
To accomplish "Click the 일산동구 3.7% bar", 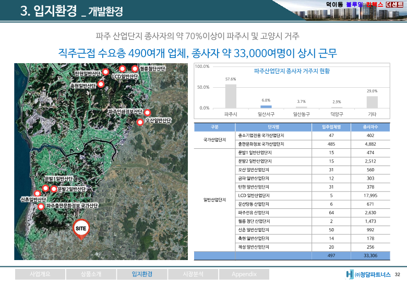I will click(302, 107).
